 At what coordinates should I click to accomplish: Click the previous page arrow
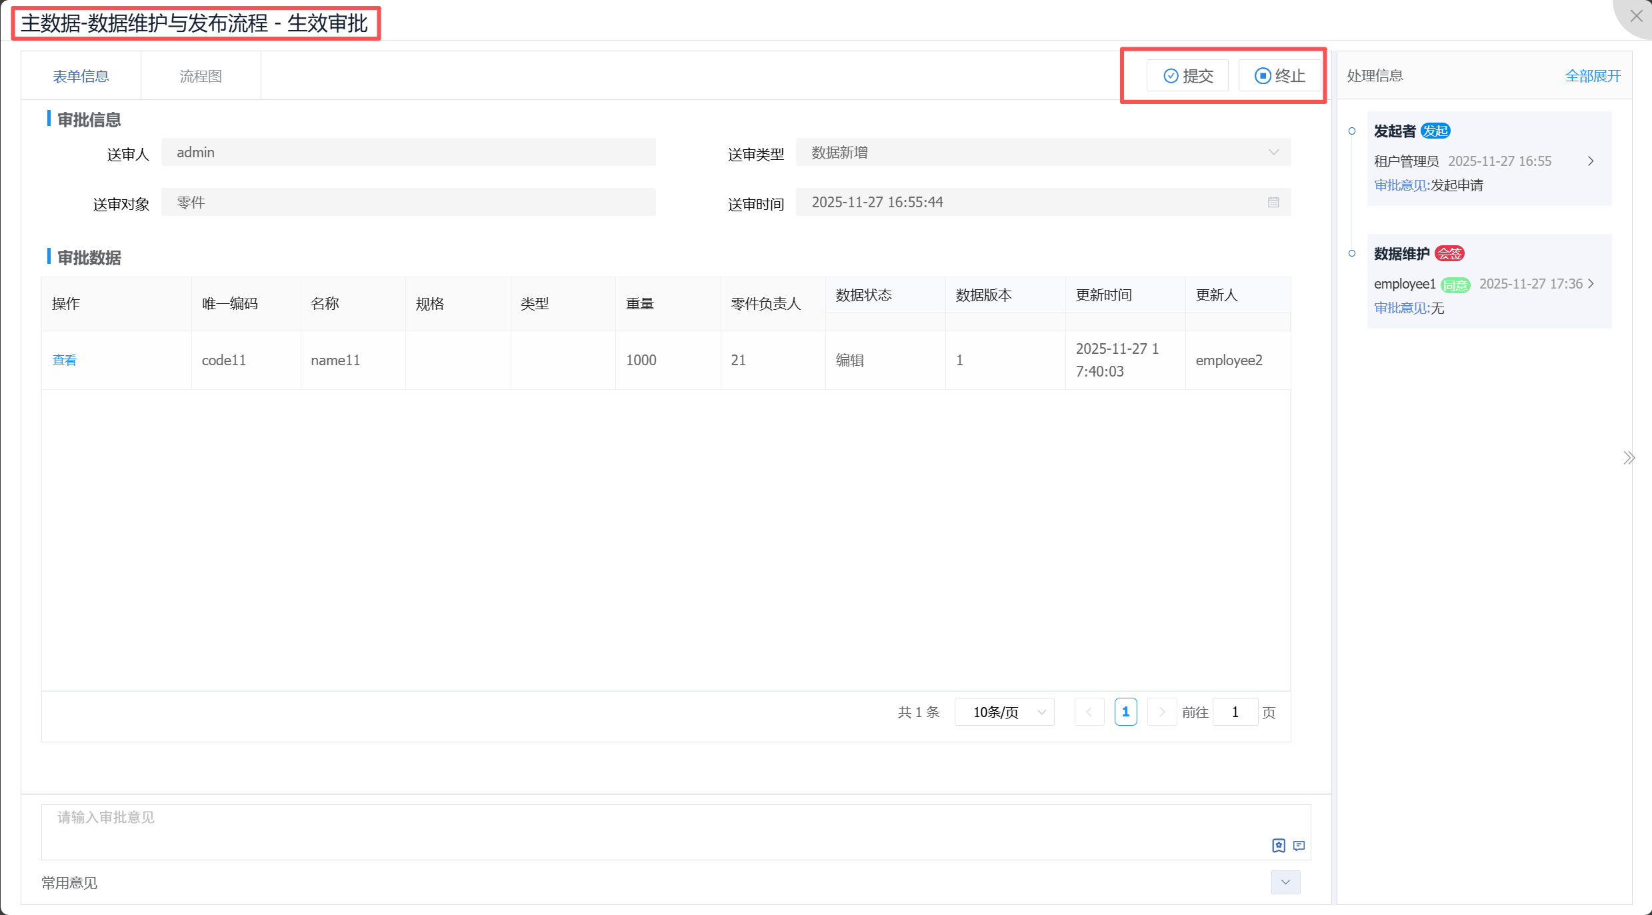pos(1089,712)
